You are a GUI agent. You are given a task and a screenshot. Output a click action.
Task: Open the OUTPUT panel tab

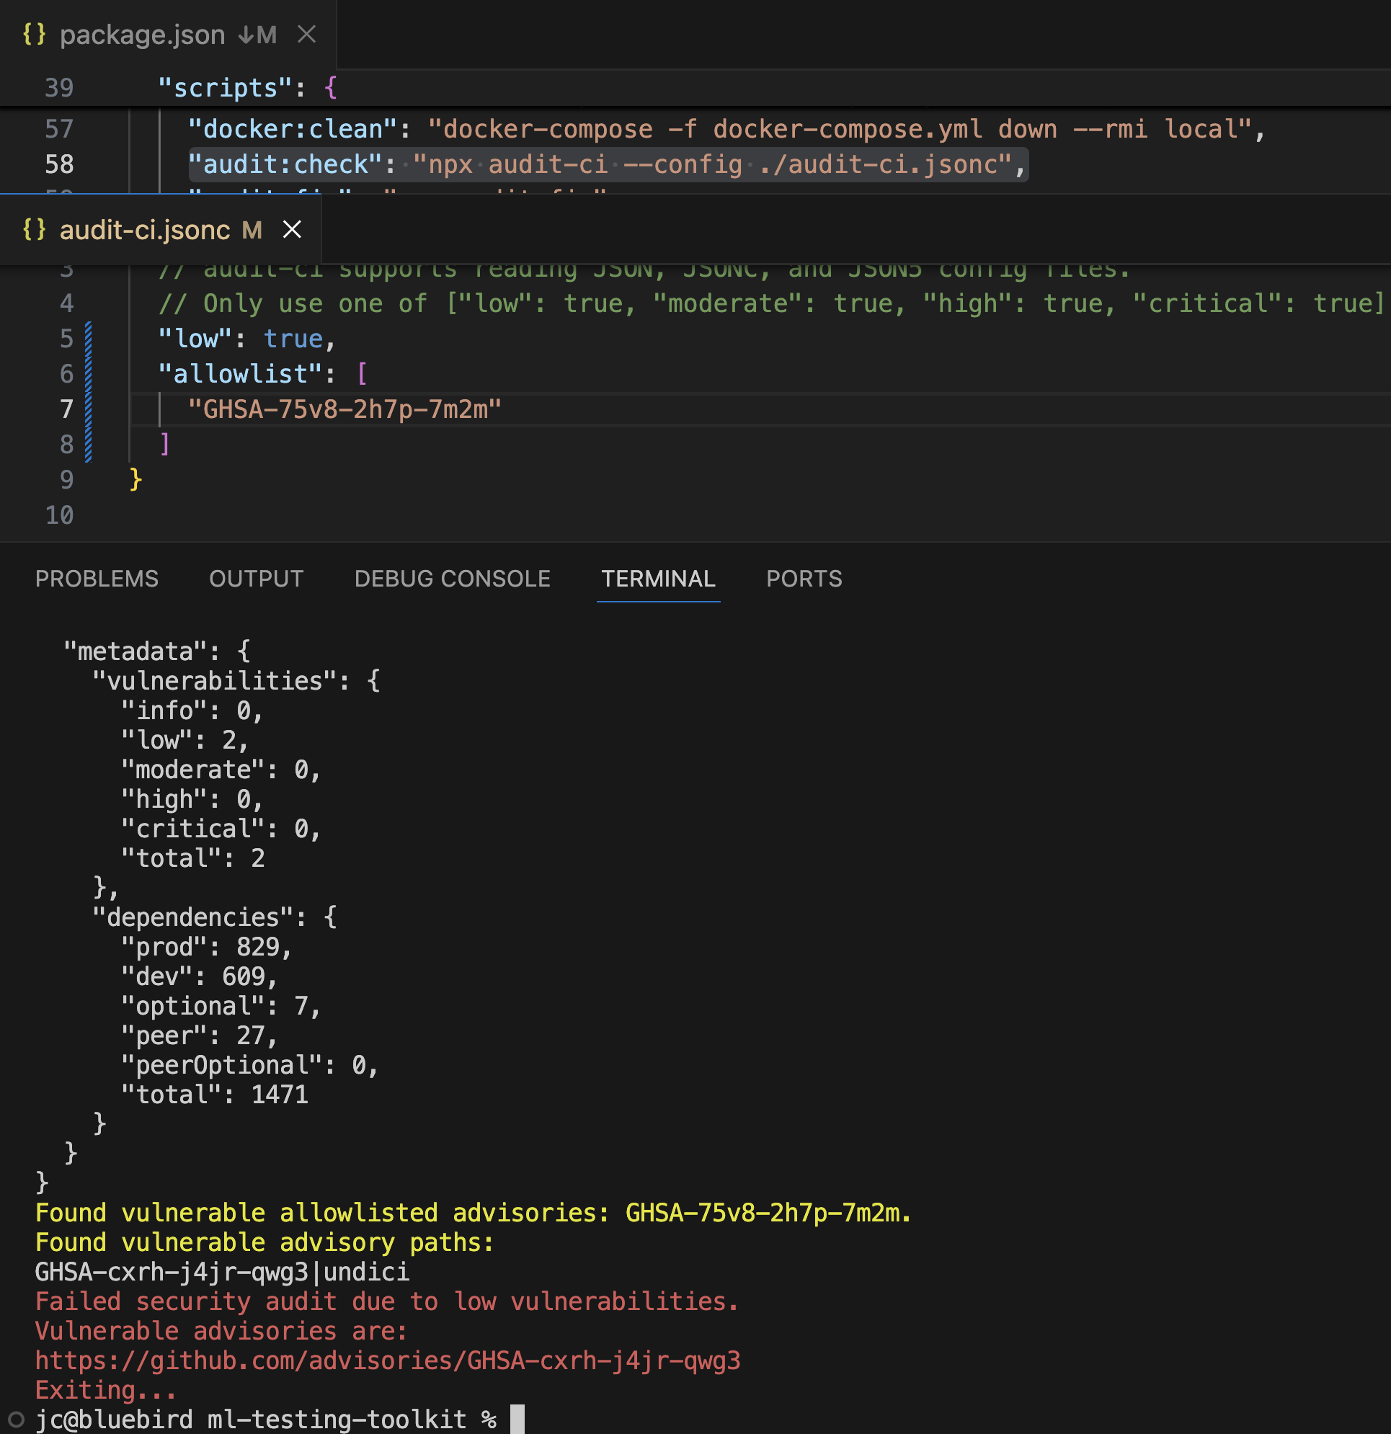pos(256,579)
